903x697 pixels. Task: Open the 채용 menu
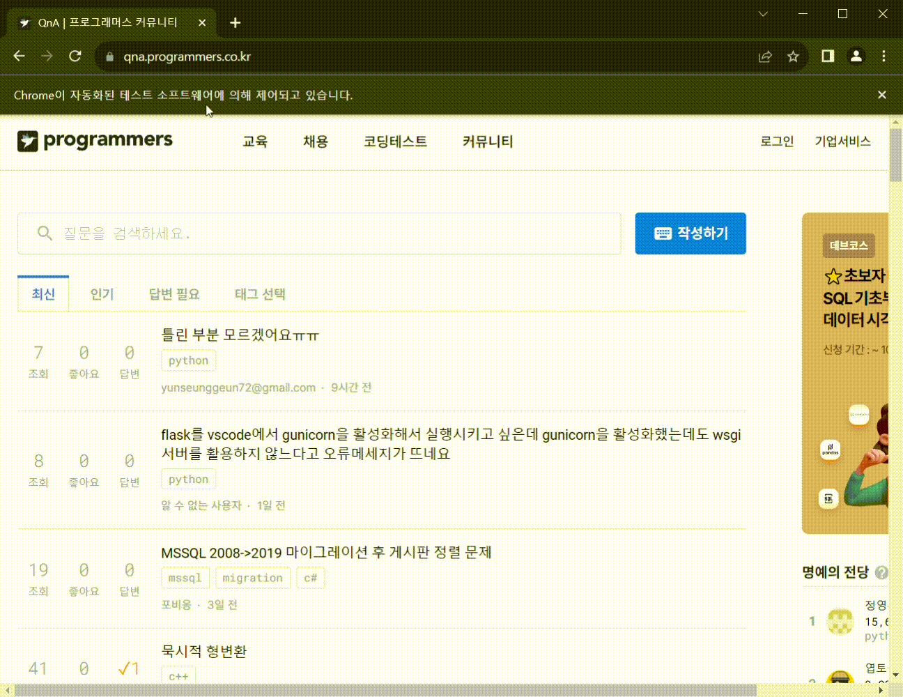tap(316, 141)
